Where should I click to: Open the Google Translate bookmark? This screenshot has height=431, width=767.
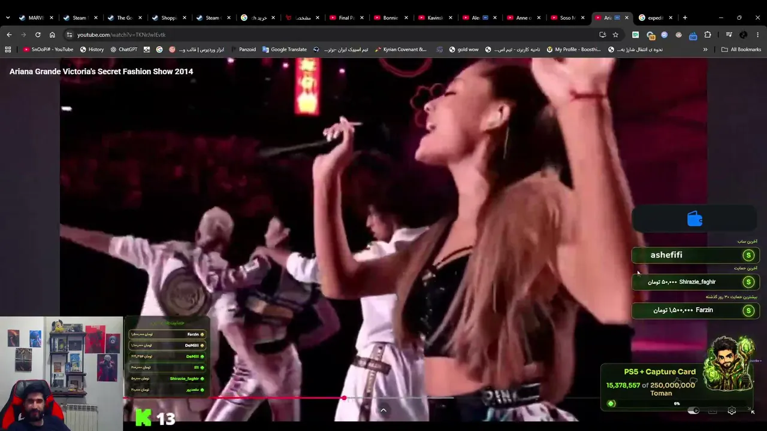[285, 50]
